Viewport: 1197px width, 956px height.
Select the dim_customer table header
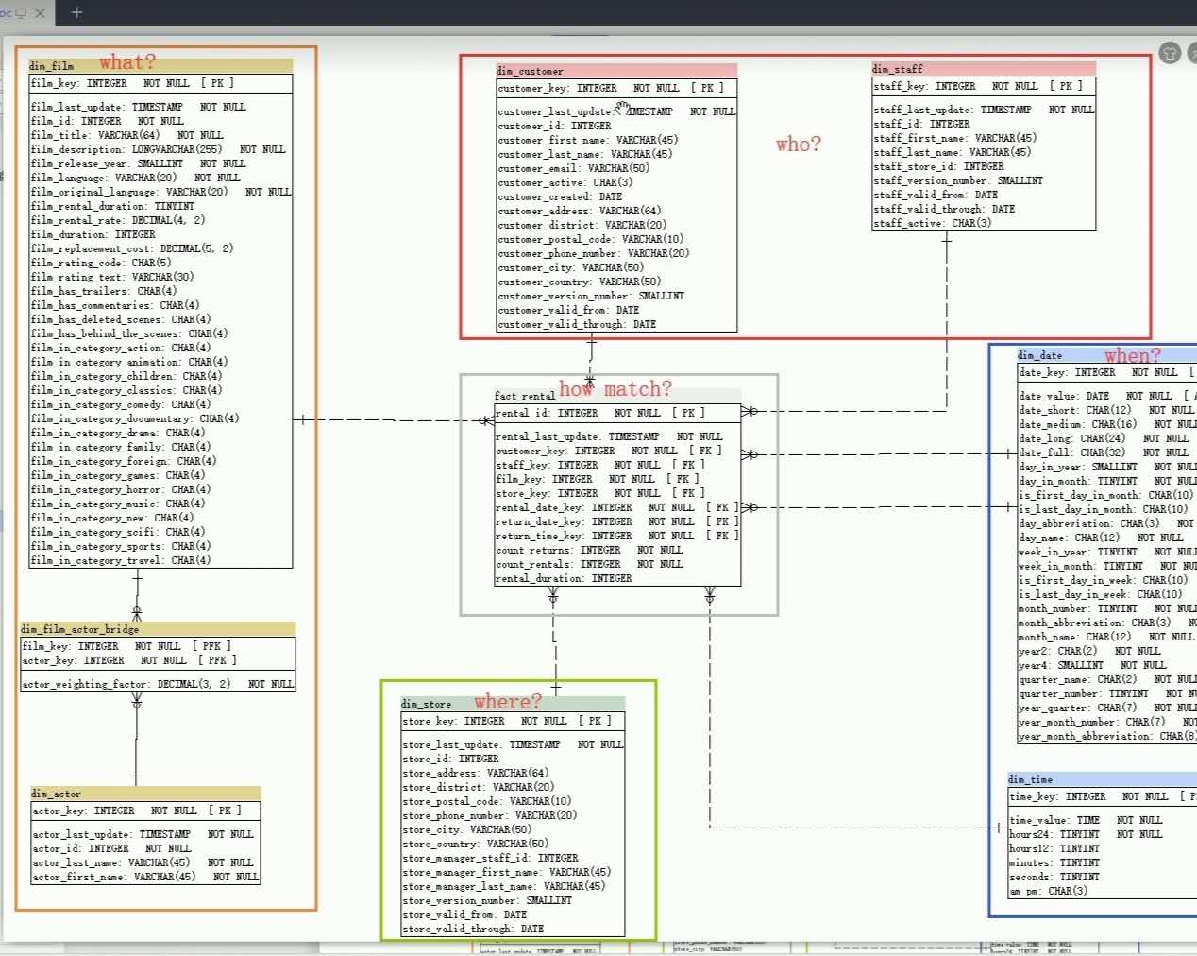(616, 71)
